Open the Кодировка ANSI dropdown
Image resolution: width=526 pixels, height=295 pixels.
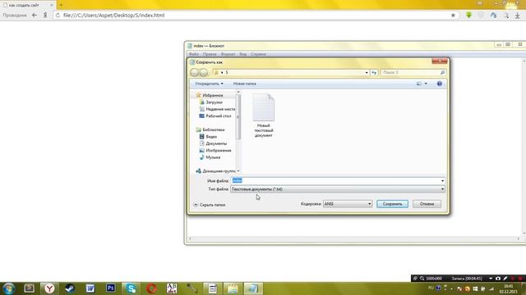point(348,204)
